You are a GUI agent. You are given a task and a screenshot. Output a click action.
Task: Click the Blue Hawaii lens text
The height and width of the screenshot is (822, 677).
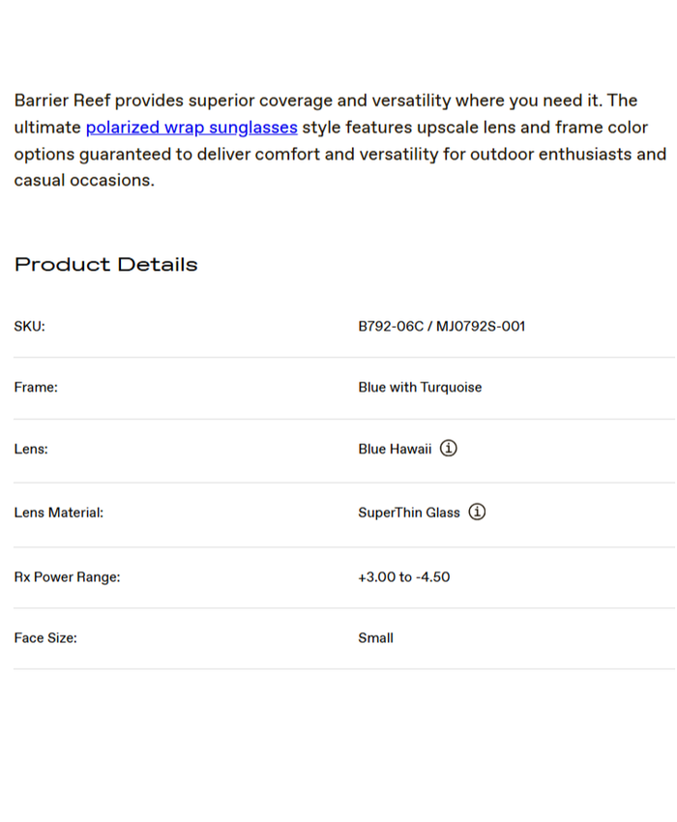pos(395,449)
